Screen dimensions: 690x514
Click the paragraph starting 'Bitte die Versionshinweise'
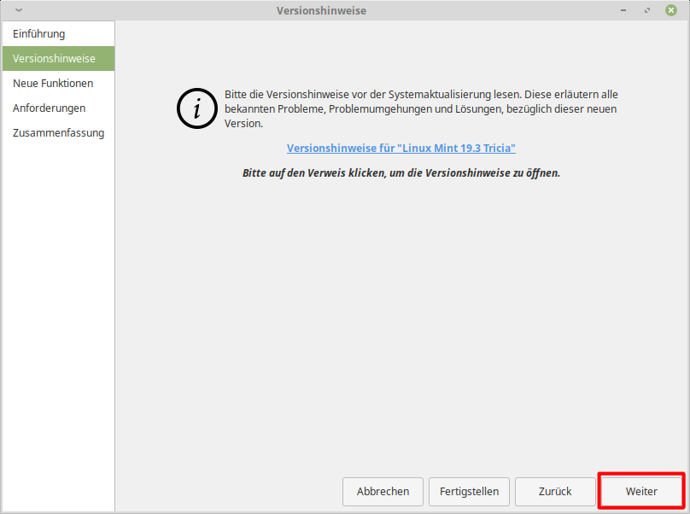pos(420,108)
